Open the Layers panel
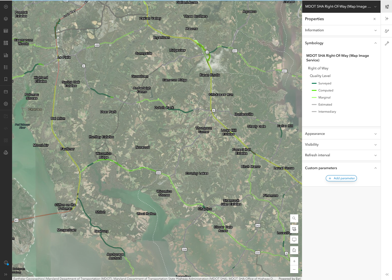The height and width of the screenshot is (280, 392). tap(6, 19)
